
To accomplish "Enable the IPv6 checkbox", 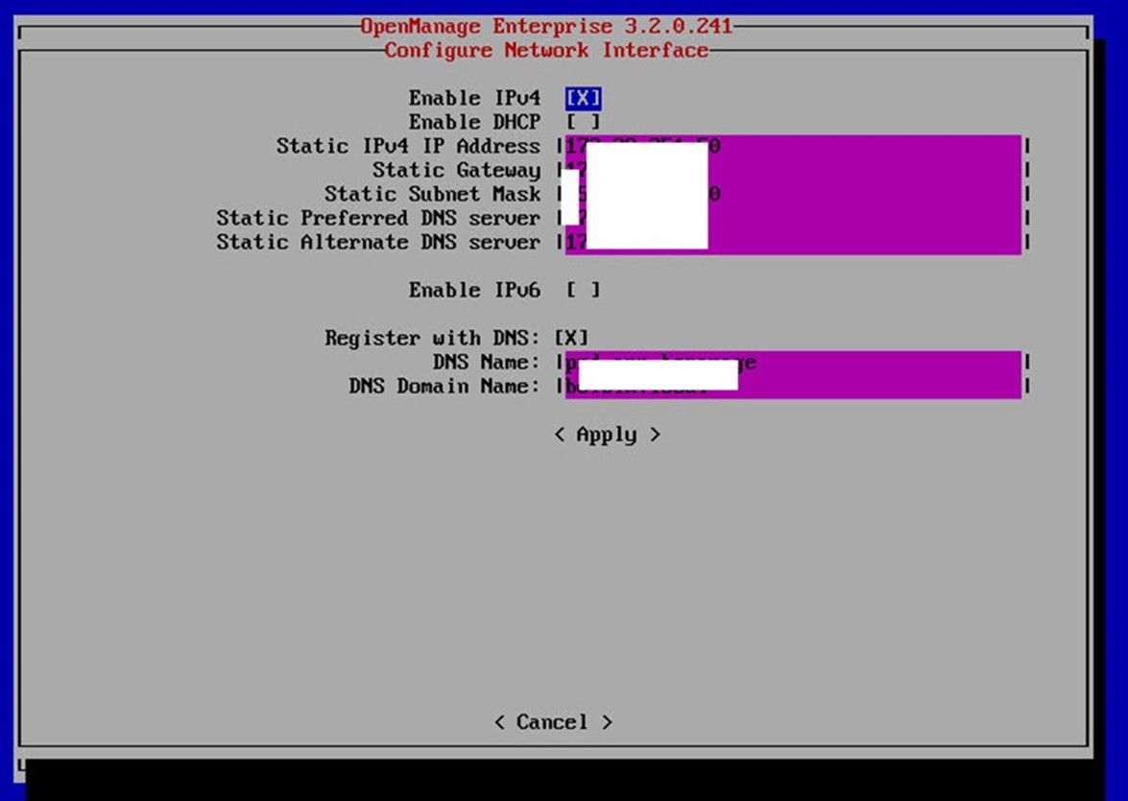I will [583, 290].
